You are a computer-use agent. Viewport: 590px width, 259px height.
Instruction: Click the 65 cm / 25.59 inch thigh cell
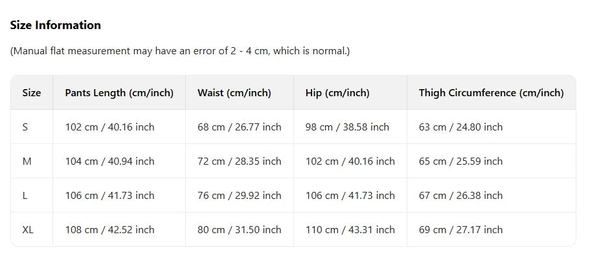(460, 161)
